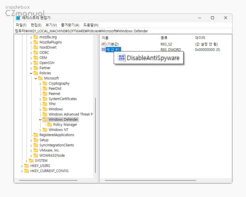Select the Windows Advanced Threat P key
Viewport: 246px width, 197px height.
(71, 114)
